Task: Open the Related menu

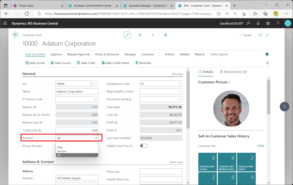Action: click(x=185, y=54)
